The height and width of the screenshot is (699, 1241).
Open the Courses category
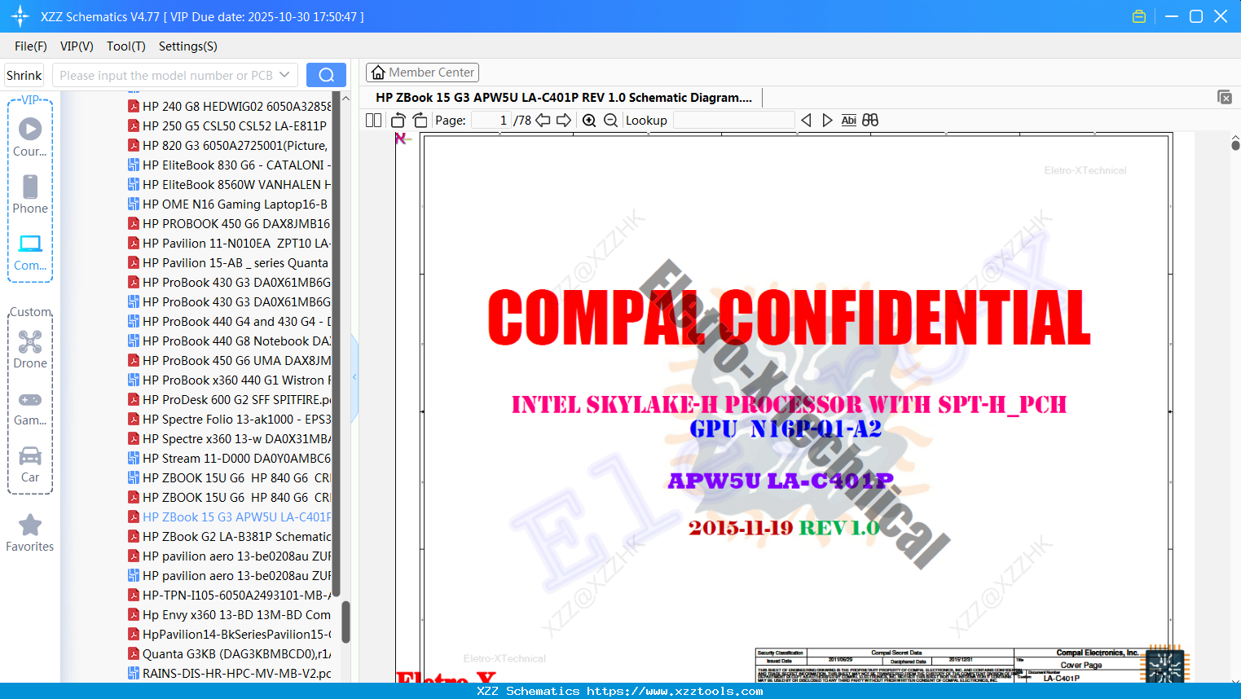[x=30, y=138]
